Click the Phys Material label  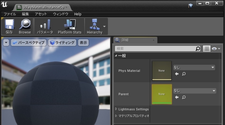(129, 71)
